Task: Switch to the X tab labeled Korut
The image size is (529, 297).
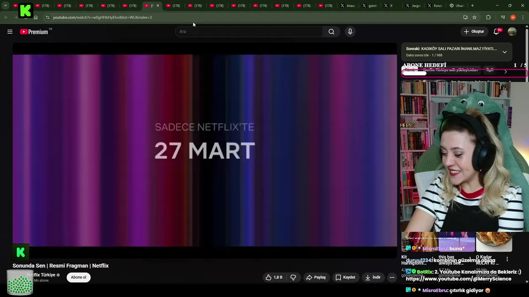Action: (x=436, y=6)
